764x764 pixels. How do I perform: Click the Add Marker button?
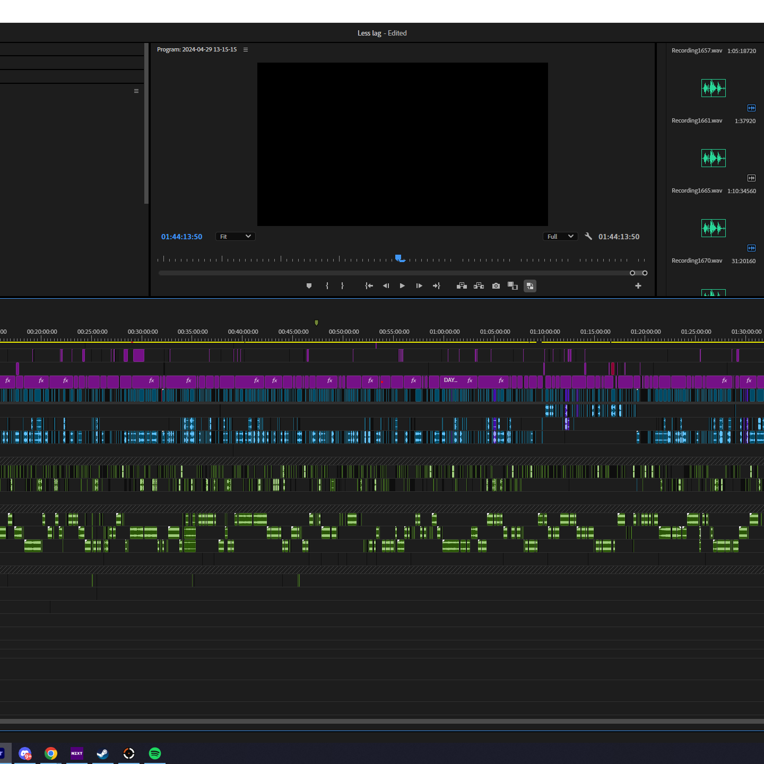pyautogui.click(x=309, y=286)
